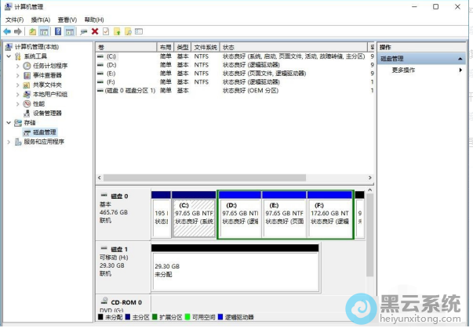The image size is (473, 328).
Task: Select the 事件查看器 tree node
Action: [x=49, y=75]
